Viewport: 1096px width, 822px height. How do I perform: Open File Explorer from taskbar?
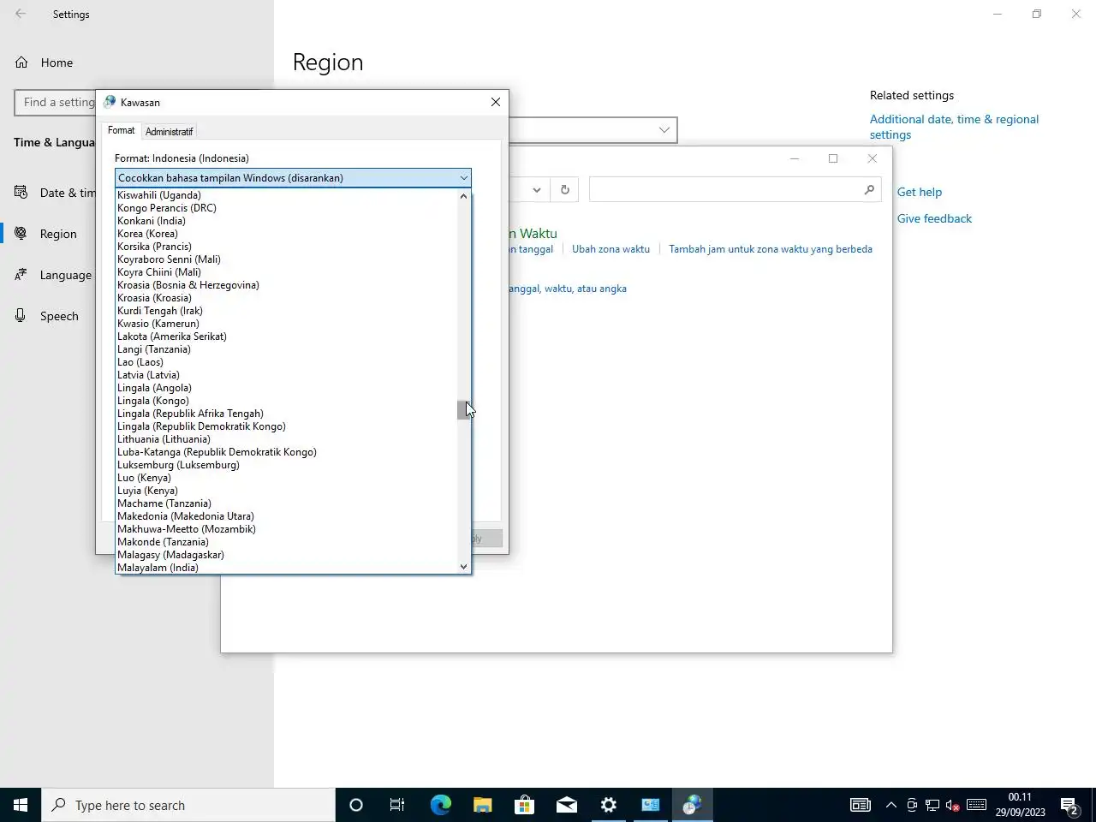tap(483, 805)
